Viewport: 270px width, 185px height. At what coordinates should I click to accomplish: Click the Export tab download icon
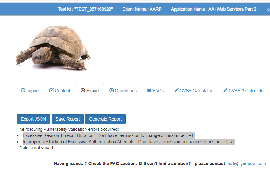[83, 90]
